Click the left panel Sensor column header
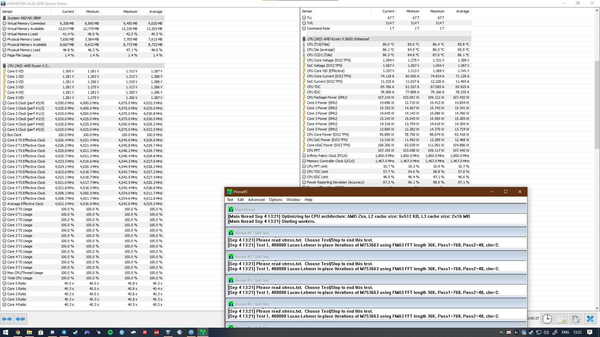The width and height of the screenshot is (600, 337). pos(26,12)
